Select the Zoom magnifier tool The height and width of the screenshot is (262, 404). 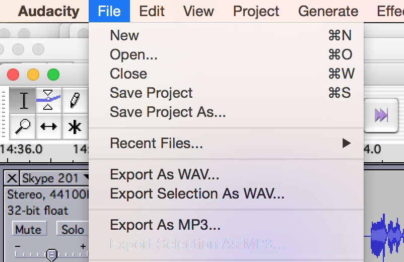tap(23, 127)
